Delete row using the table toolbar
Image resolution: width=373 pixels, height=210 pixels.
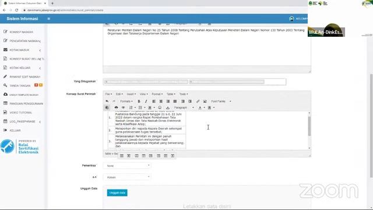pyautogui.click(x=150, y=156)
